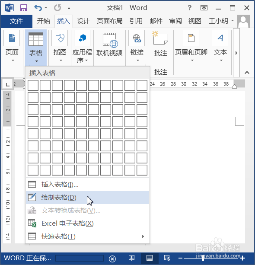
Task: Open the 快速表格(T) submenu
Action: 88,236
